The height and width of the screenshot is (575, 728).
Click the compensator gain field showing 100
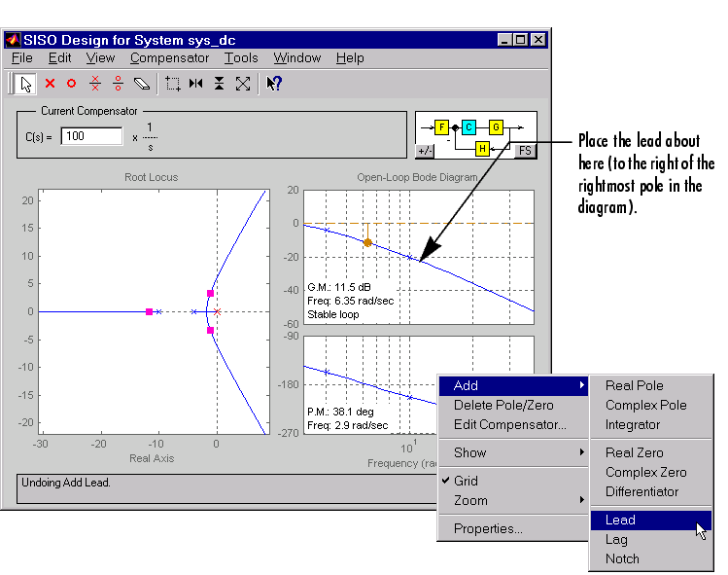click(x=91, y=137)
